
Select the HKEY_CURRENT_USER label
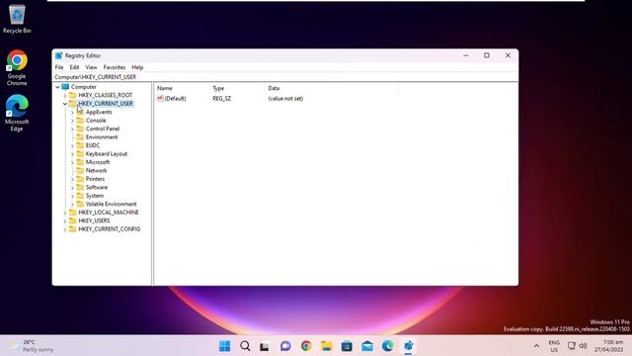(x=106, y=104)
